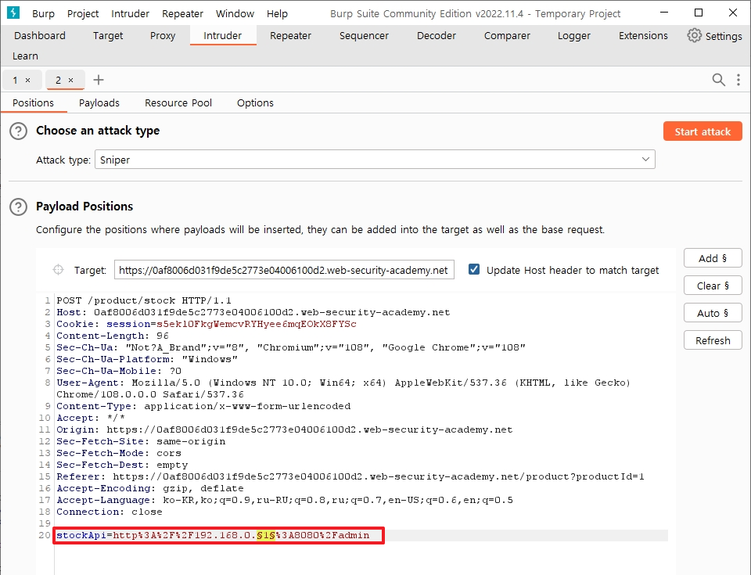Click the Clear § button
Image resolution: width=751 pixels, height=575 pixels.
(713, 286)
